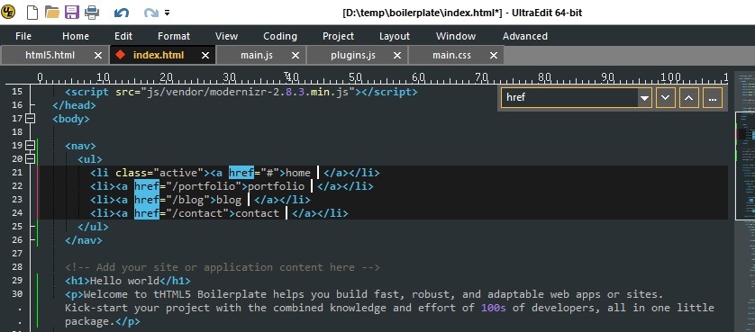Print the document using printer icon
The width and height of the screenshot is (755, 332).
[x=92, y=12]
